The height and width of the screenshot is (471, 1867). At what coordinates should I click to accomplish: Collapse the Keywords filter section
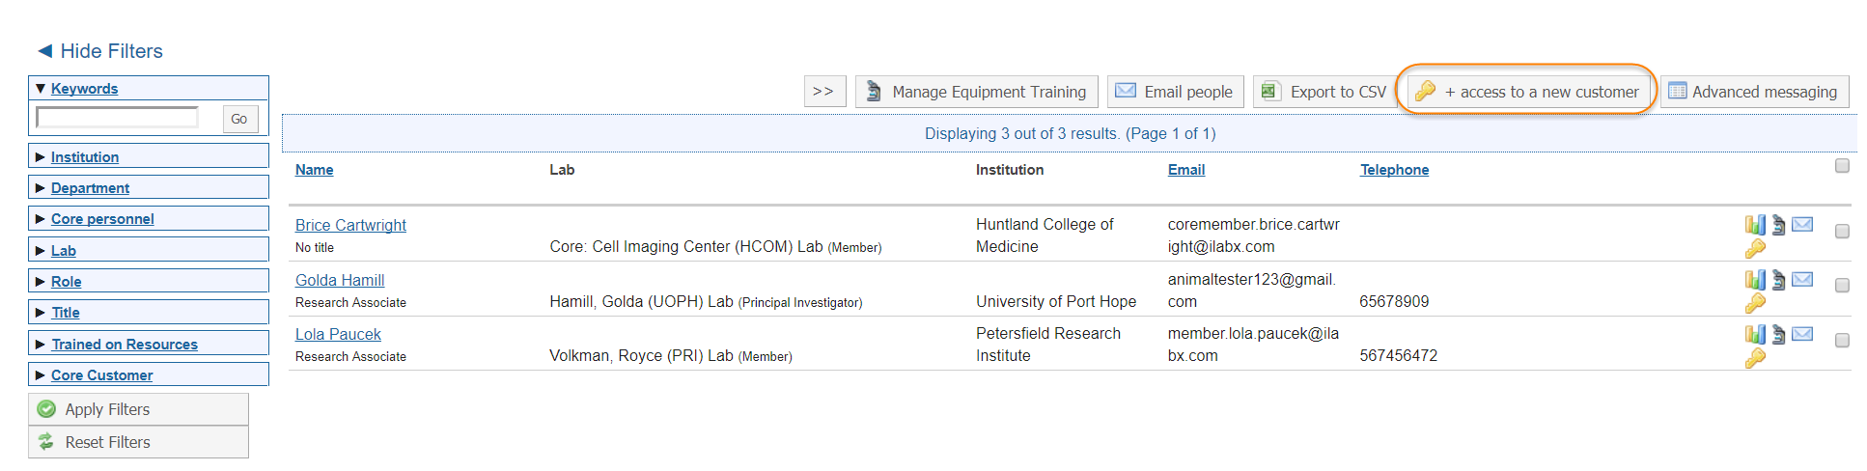pyautogui.click(x=41, y=88)
